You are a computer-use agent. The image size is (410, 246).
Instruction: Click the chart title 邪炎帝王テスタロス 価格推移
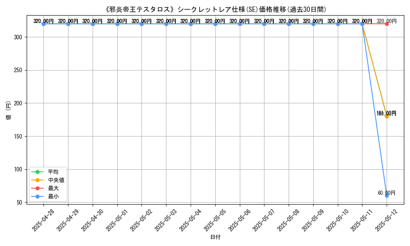215,9
